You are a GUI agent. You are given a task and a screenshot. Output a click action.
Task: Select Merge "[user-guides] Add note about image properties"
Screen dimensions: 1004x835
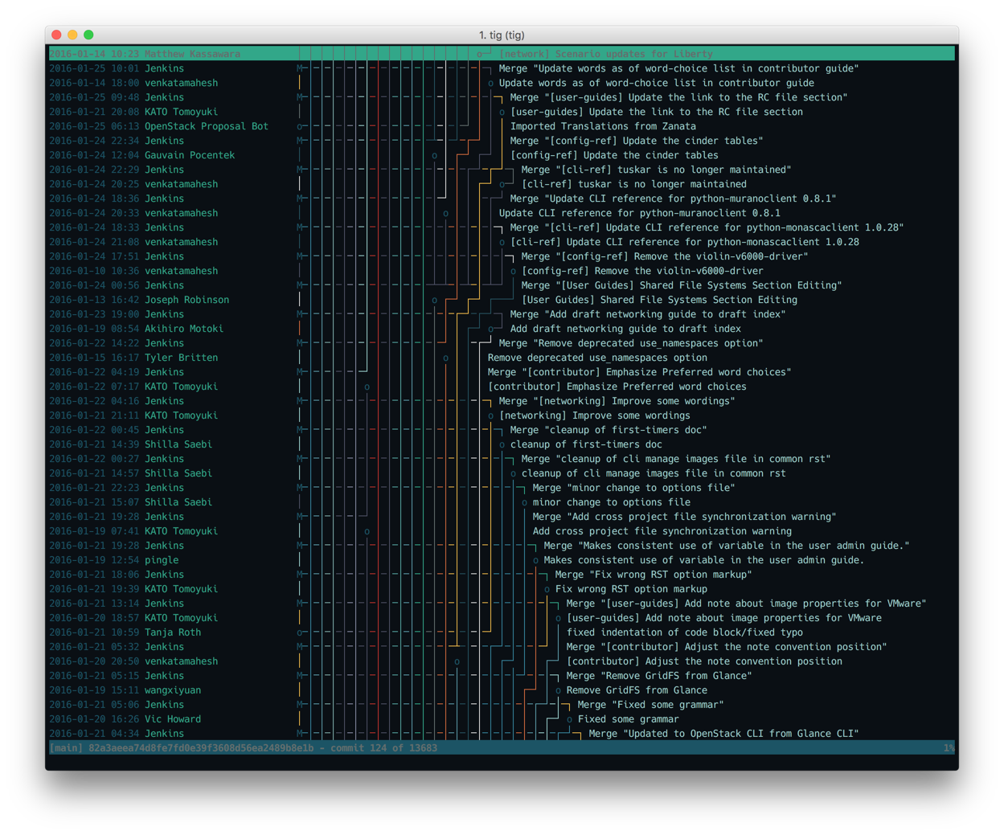[x=746, y=604]
